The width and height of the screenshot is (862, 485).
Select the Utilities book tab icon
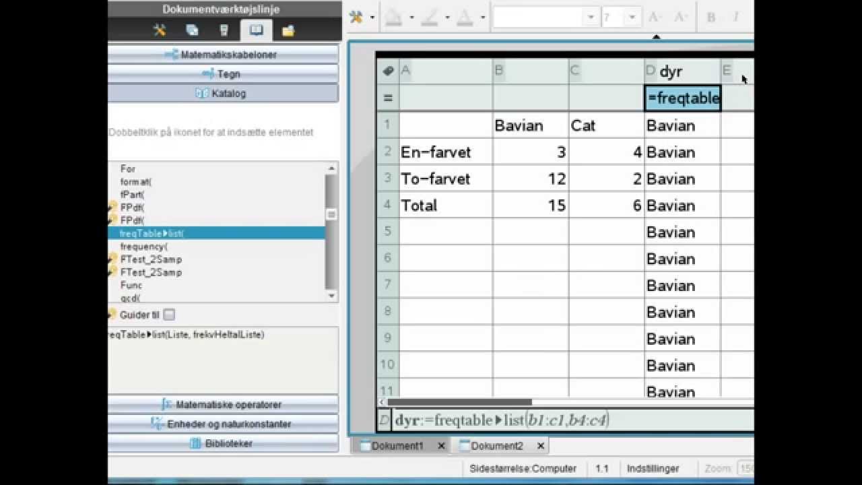[257, 30]
